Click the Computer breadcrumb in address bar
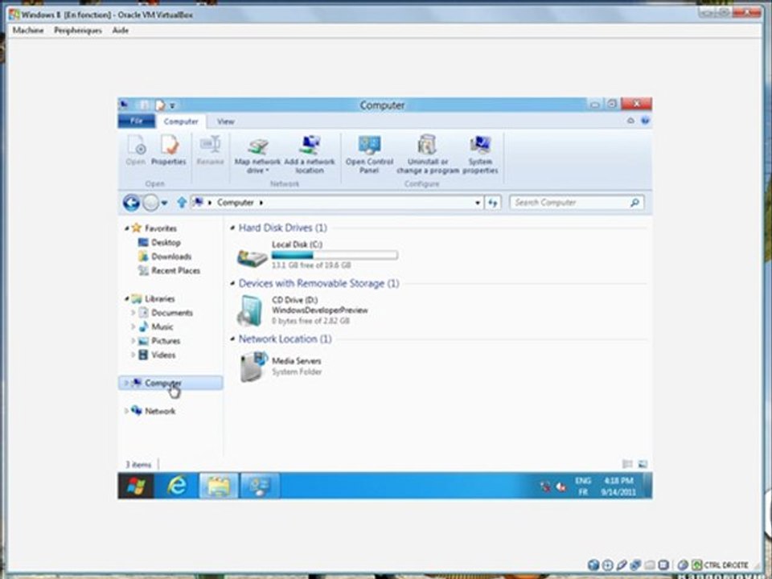The width and height of the screenshot is (772, 579). 236,203
